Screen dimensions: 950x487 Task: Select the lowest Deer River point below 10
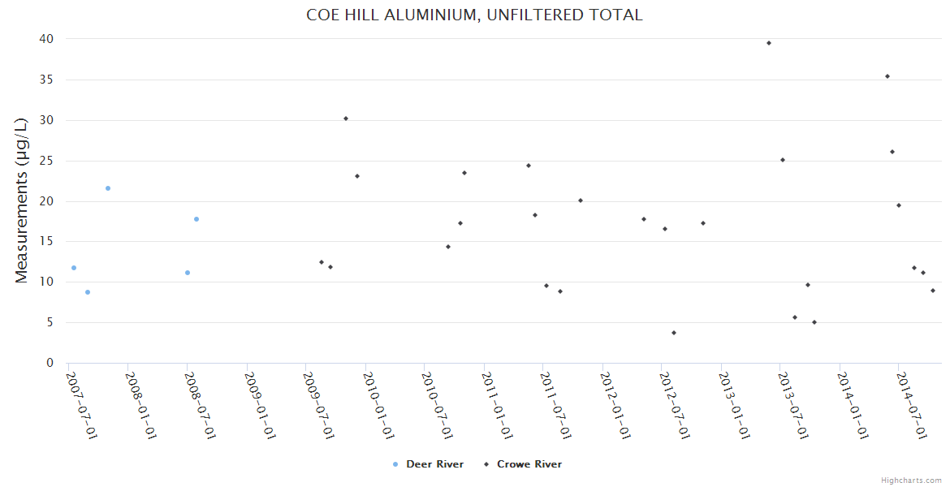pyautogui.click(x=88, y=292)
